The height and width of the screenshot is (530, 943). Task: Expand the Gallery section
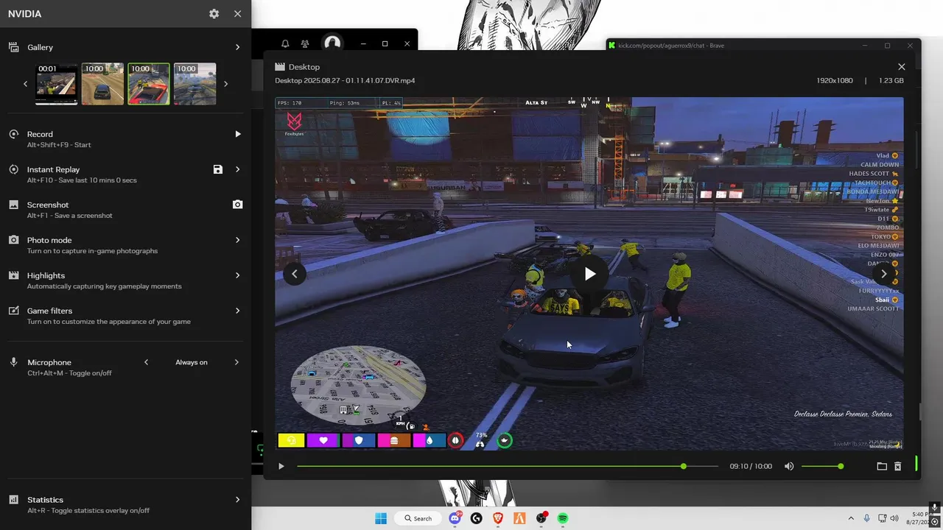(x=237, y=47)
